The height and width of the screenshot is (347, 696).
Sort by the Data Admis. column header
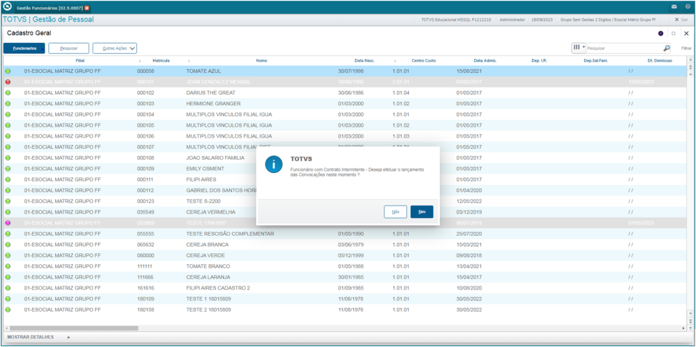coord(485,61)
